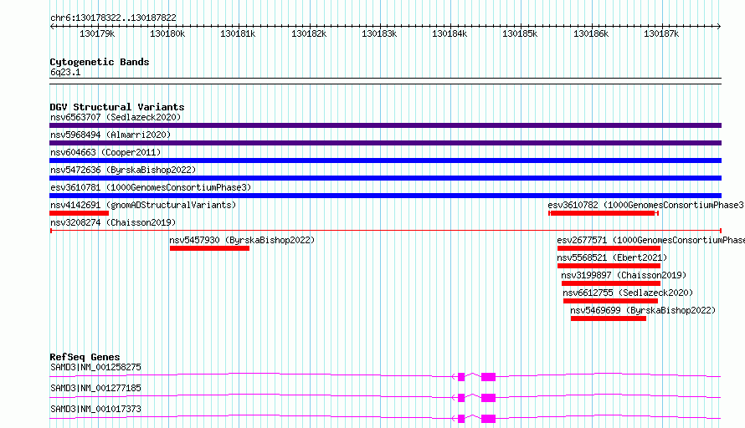Image resolution: width=745 pixels, height=428 pixels.
Task: Click the large magenta exon of NM_001277185
Action: tap(488, 398)
